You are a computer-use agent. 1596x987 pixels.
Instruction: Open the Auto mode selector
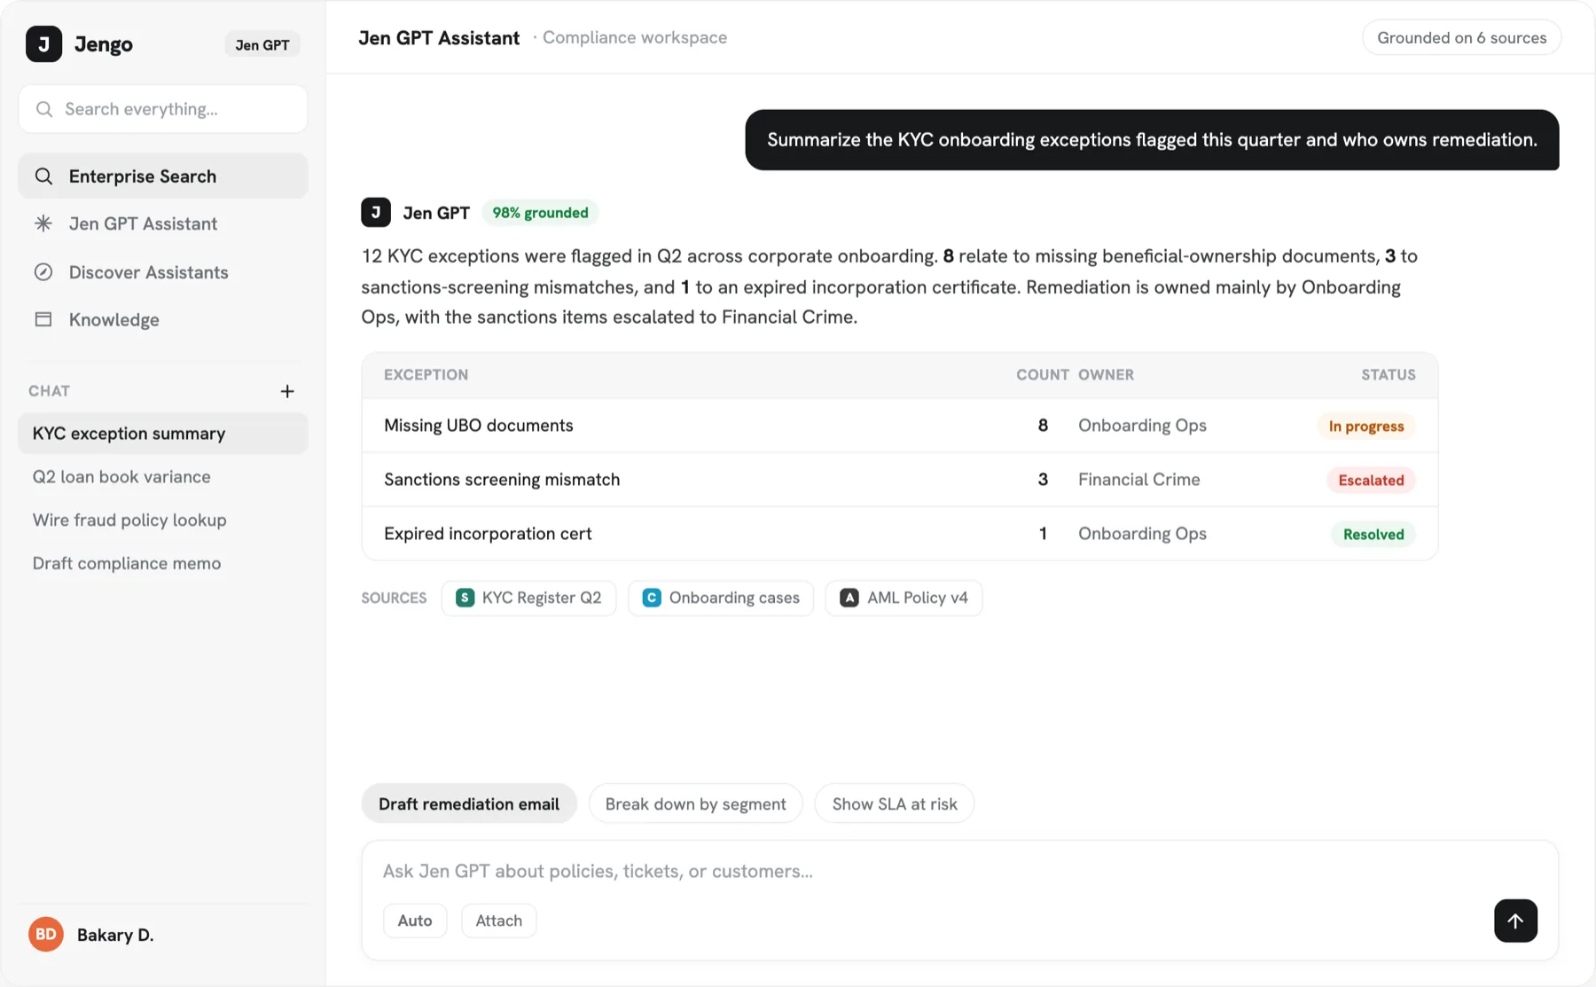(x=415, y=920)
